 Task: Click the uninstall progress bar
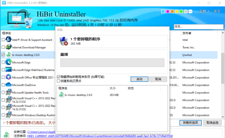(112, 62)
